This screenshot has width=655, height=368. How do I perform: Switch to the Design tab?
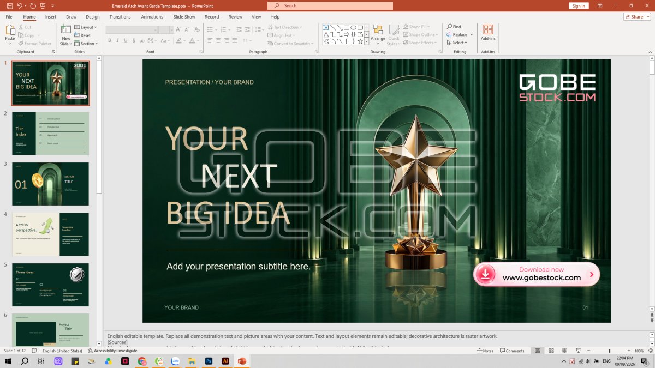[x=93, y=17]
